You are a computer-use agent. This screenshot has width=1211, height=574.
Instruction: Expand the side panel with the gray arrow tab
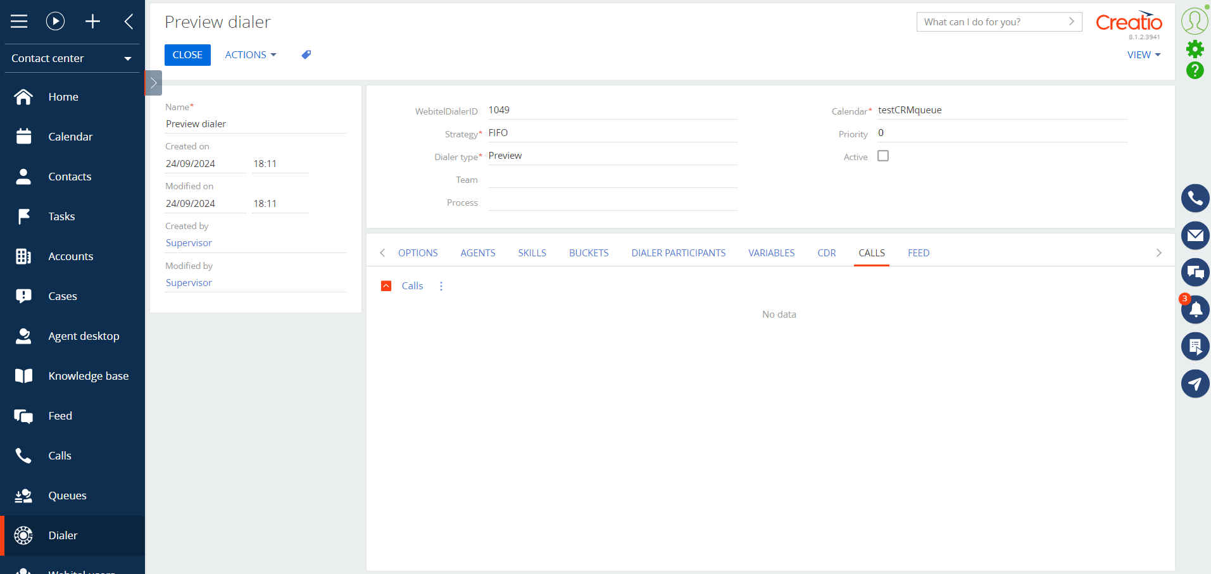point(153,83)
